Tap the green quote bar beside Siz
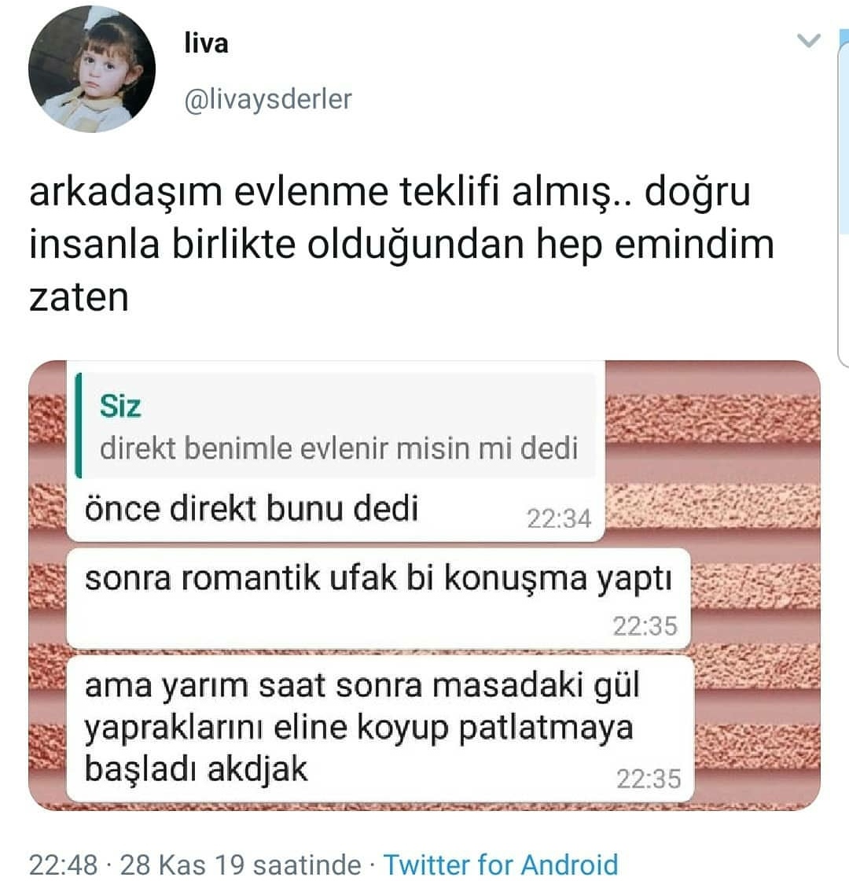 pos(79,426)
